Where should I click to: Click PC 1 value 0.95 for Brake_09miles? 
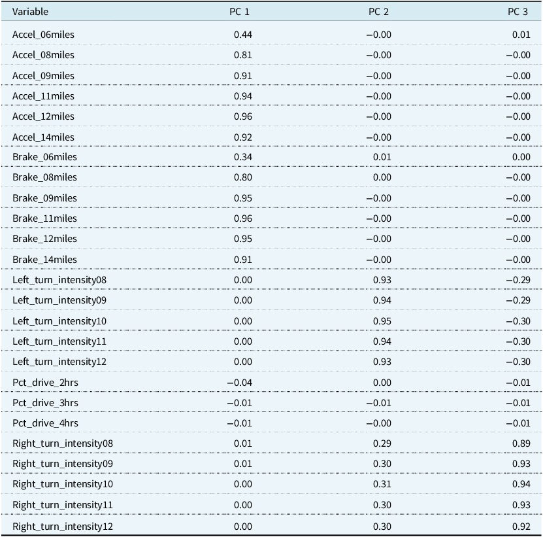click(243, 198)
